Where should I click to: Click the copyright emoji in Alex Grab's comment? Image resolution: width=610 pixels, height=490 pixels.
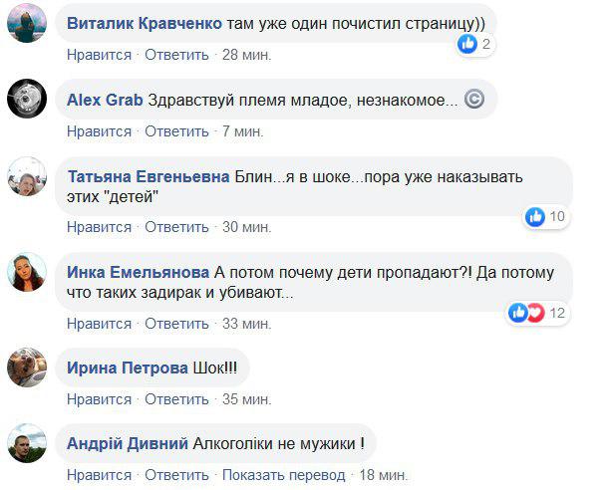(474, 99)
